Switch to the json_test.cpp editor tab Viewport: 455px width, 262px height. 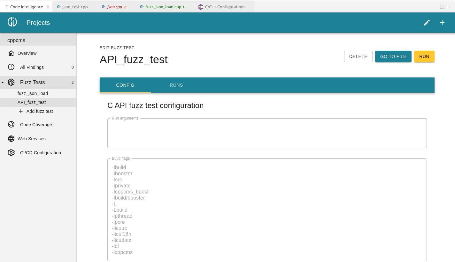74,7
